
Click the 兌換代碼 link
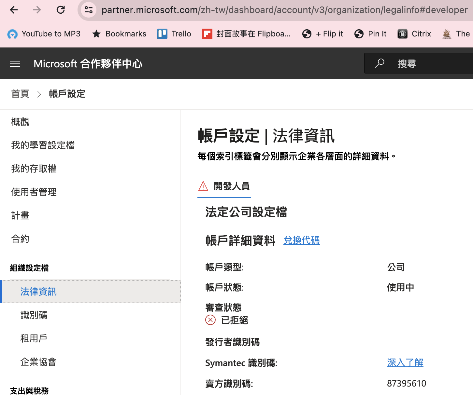tap(302, 240)
